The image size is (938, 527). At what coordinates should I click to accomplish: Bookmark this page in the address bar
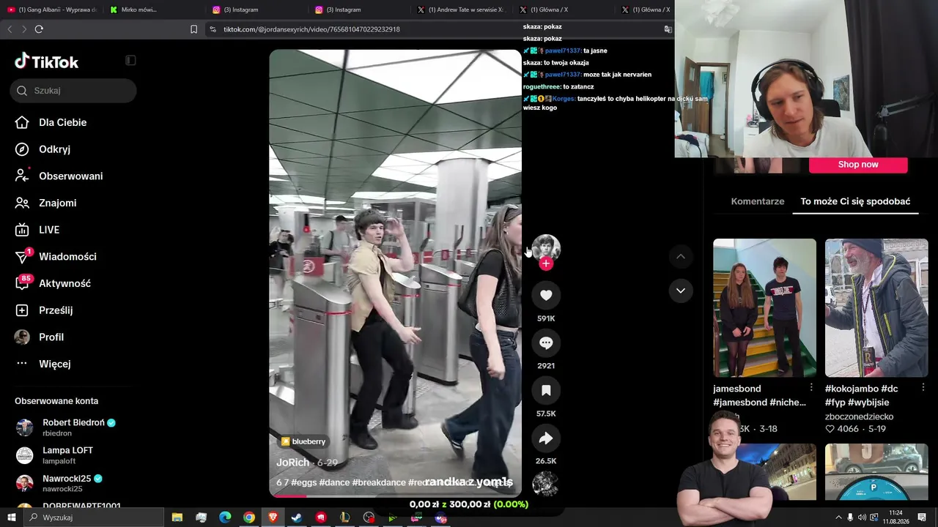(193, 29)
